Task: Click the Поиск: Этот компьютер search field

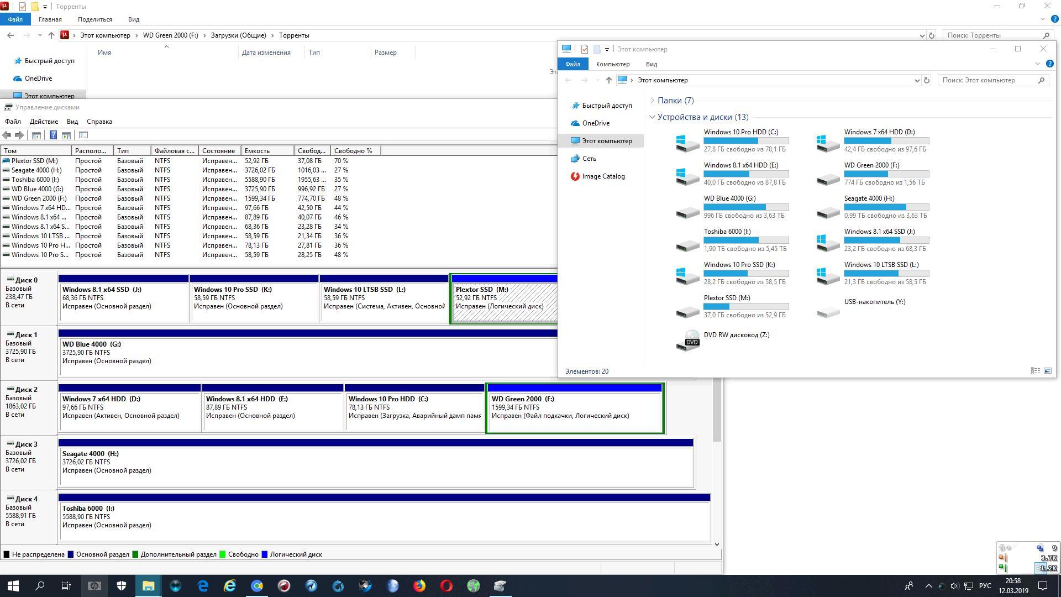Action: (x=988, y=80)
